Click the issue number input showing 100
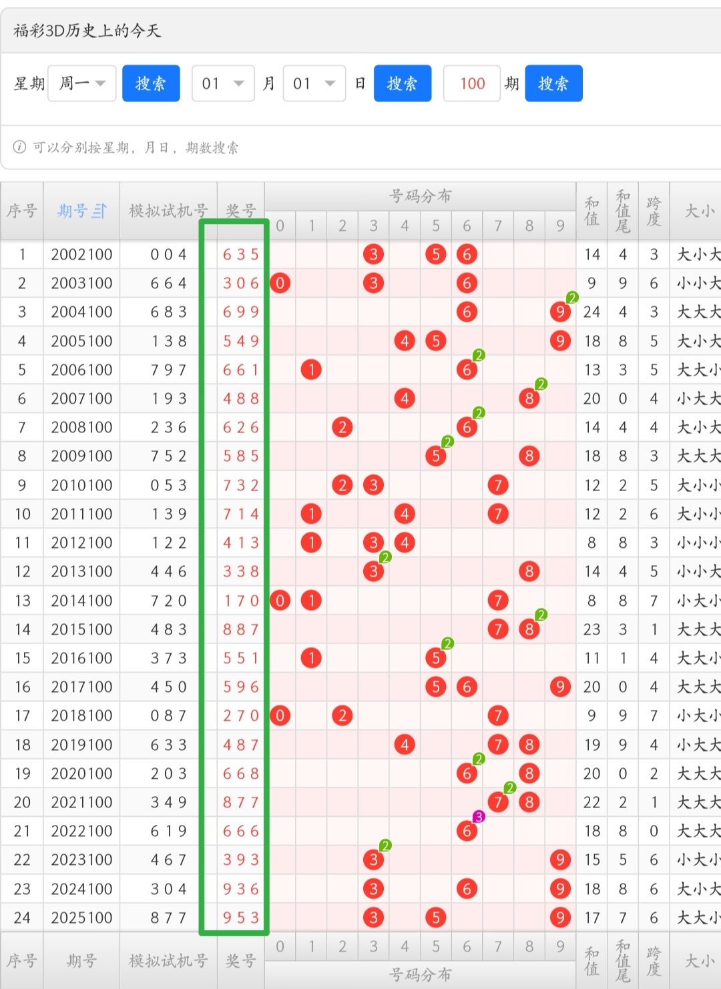The height and width of the screenshot is (989, 721). point(472,83)
